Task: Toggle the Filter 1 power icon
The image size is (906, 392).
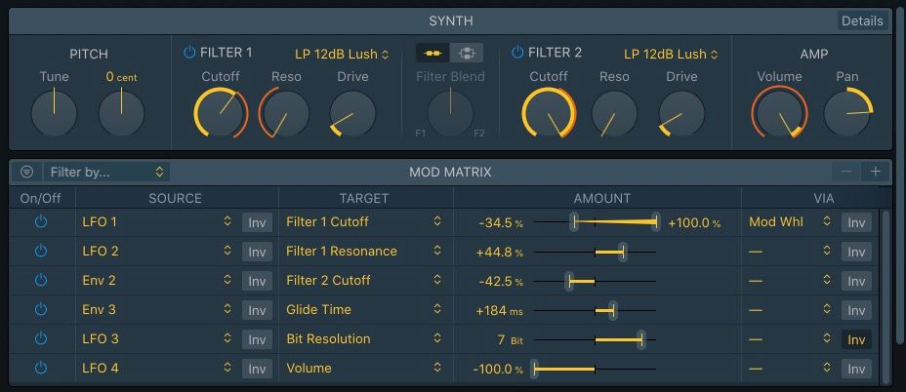Action: click(x=189, y=53)
